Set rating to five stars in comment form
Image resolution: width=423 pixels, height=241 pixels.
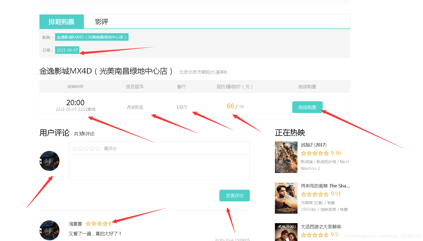click(98, 148)
